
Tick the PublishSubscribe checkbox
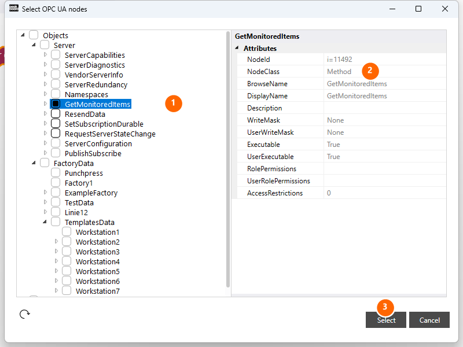click(x=56, y=153)
